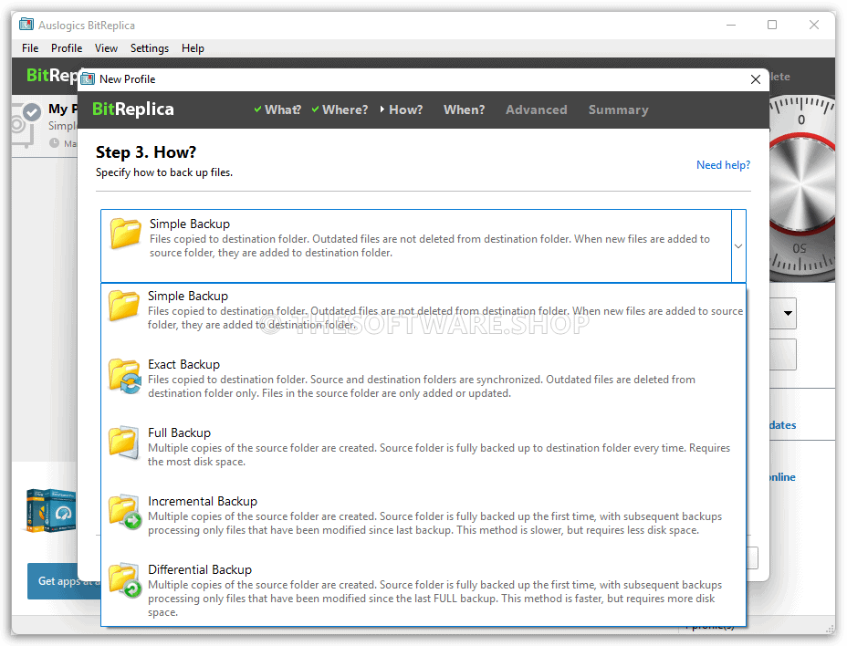Click the Incremental Backup folder icon

[125, 512]
